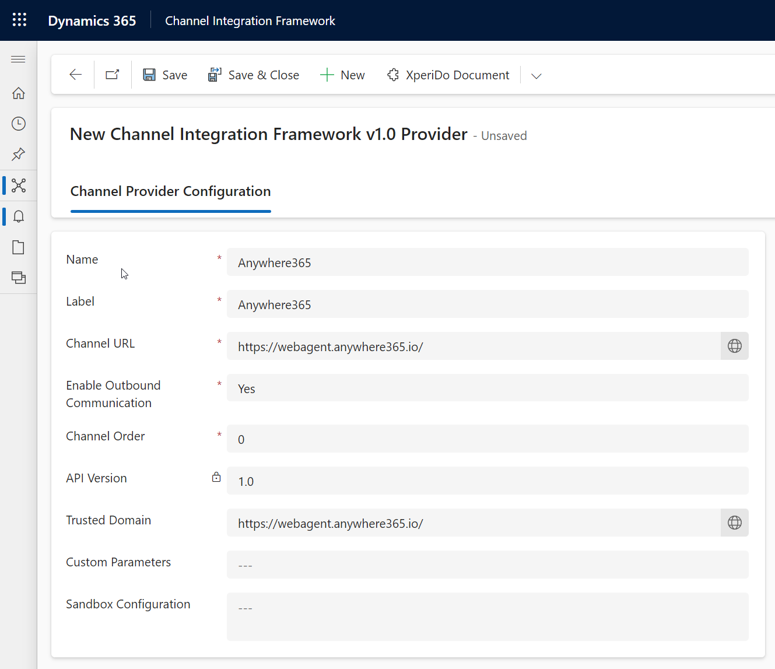This screenshot has height=669, width=775.
Task: Click the Custom Parameters empty field
Action: click(x=488, y=565)
